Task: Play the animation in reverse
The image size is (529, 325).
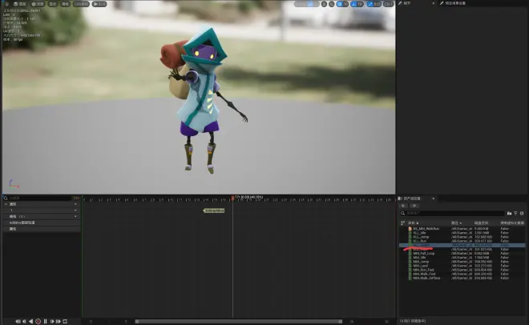Action: click(x=31, y=322)
